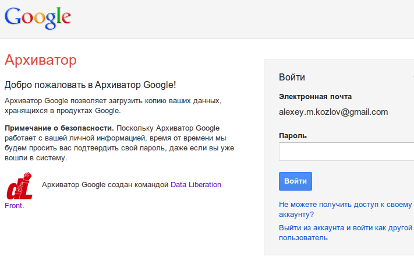This screenshot has width=414, height=260.
Task: Open the "Data Liberation" link
Action: pos(196,185)
